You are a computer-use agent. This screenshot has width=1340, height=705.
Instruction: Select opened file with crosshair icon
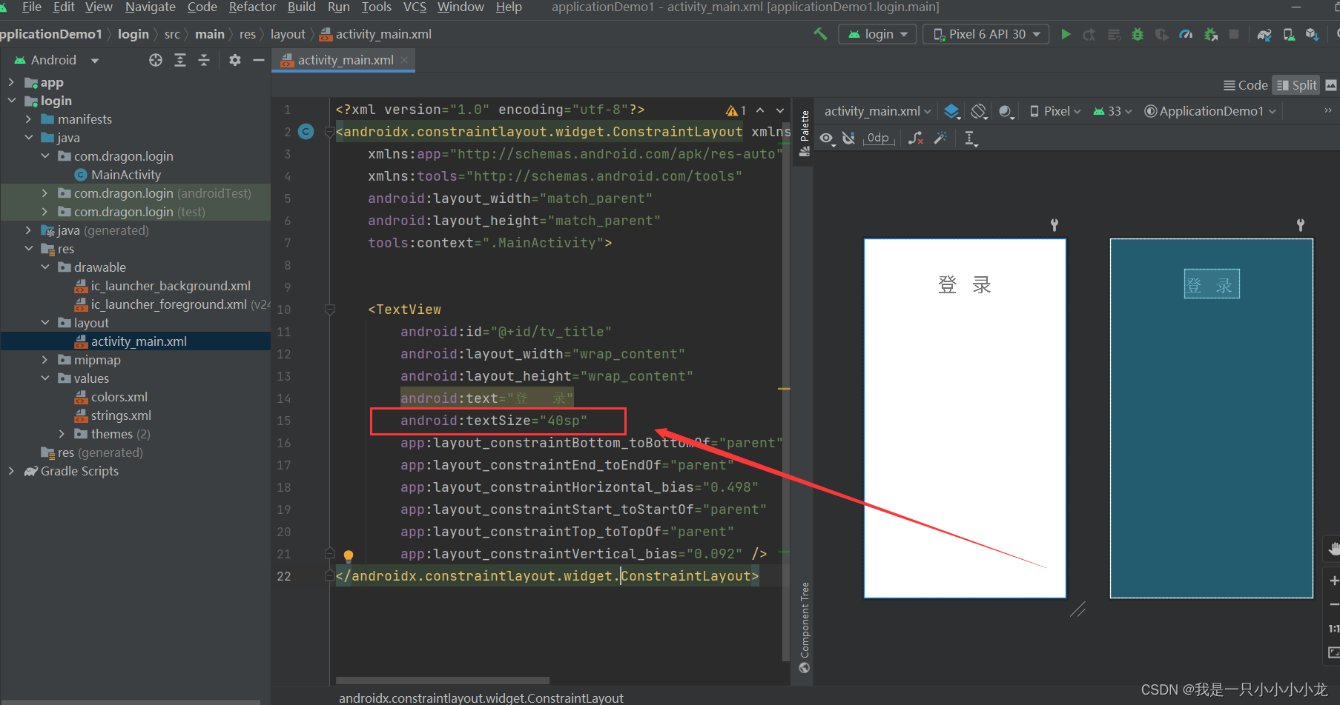156,60
